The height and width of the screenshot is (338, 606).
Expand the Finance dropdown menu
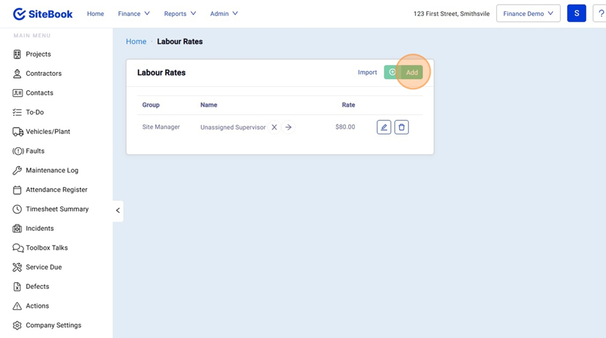tap(134, 13)
